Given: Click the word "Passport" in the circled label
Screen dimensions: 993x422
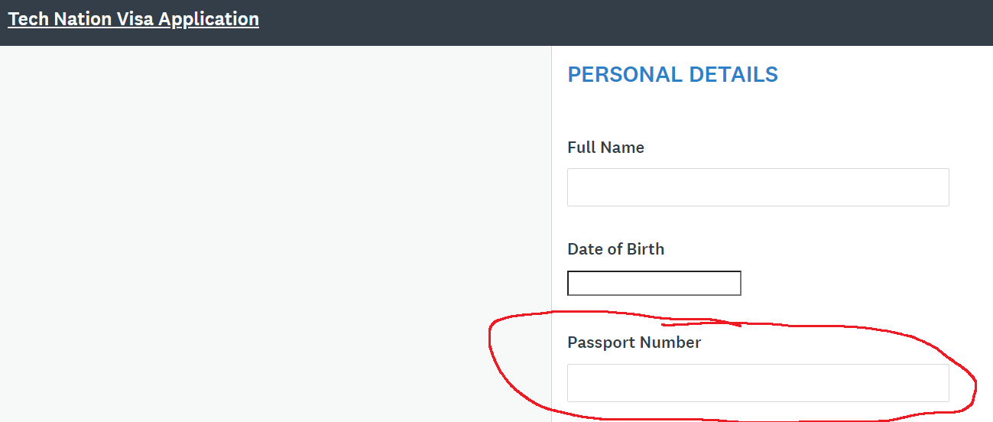Looking at the screenshot, I should click(x=601, y=342).
